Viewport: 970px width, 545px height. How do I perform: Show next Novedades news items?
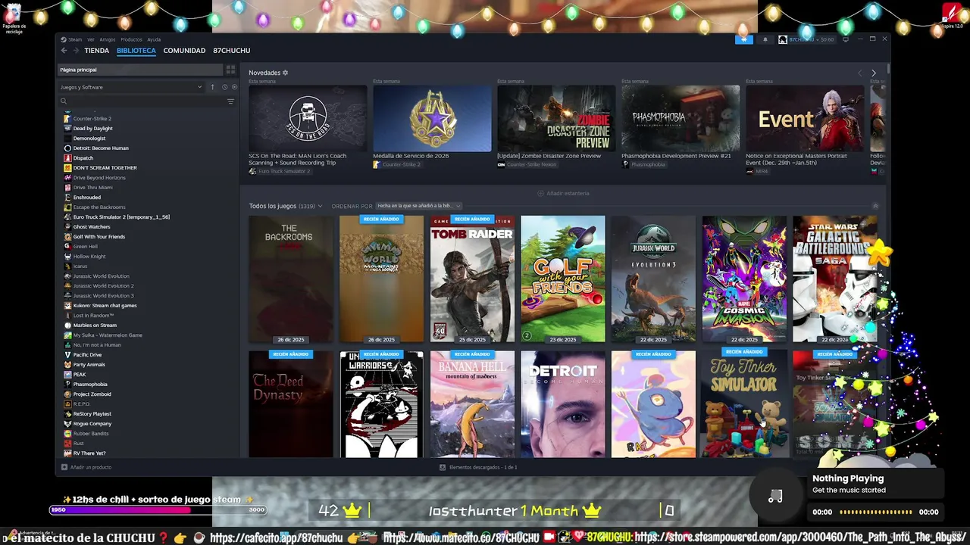point(873,73)
